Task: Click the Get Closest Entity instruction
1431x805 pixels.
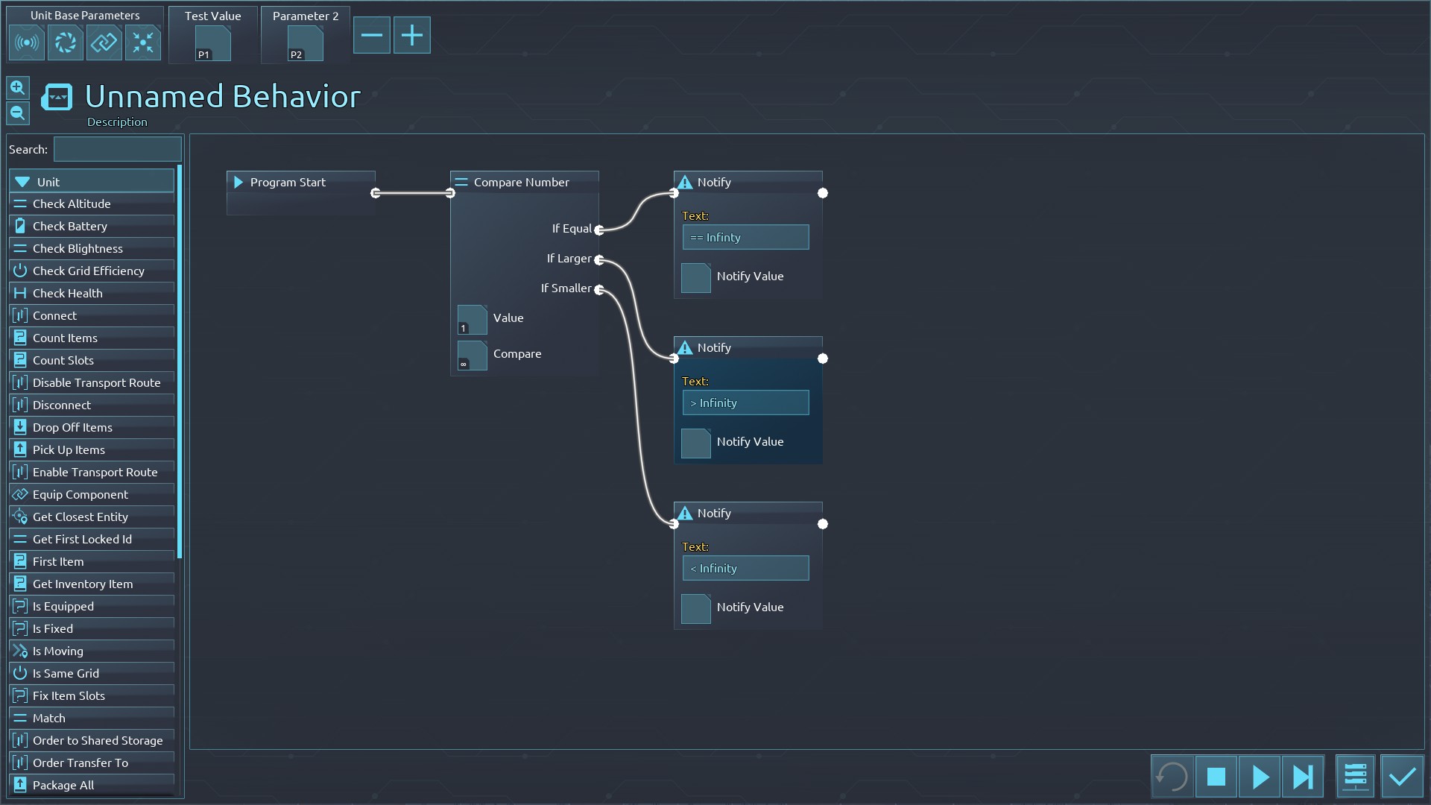Action: pos(80,517)
